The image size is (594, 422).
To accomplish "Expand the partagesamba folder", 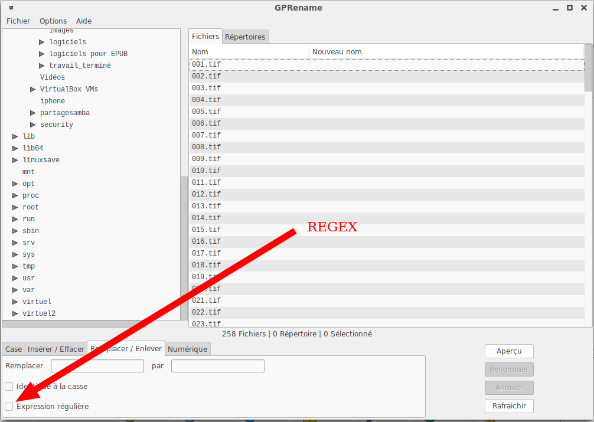I will pos(32,113).
